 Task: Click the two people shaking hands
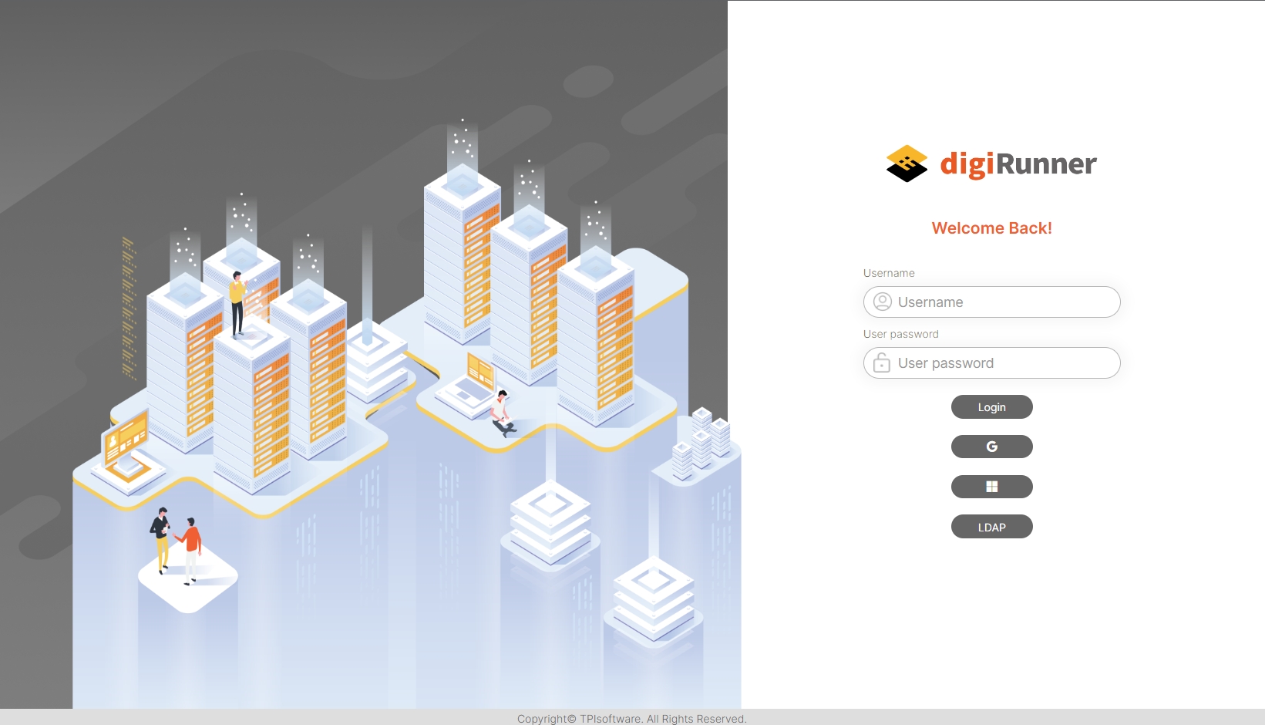point(176,545)
